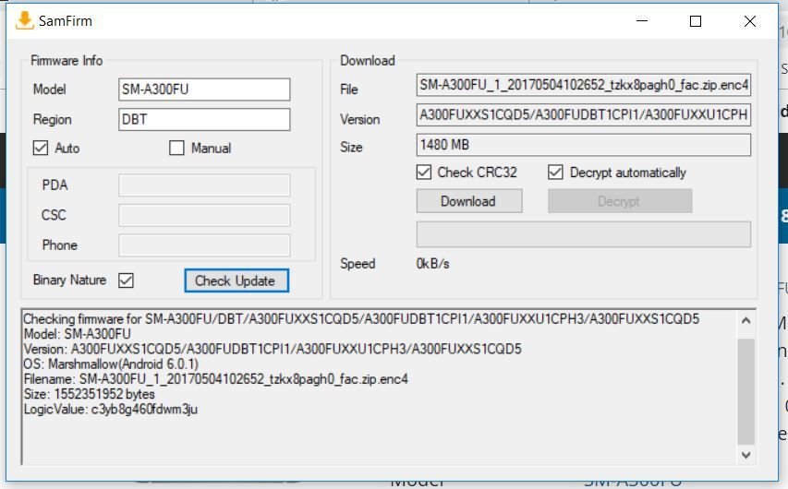
Task: Click the File name field
Action: point(584,85)
